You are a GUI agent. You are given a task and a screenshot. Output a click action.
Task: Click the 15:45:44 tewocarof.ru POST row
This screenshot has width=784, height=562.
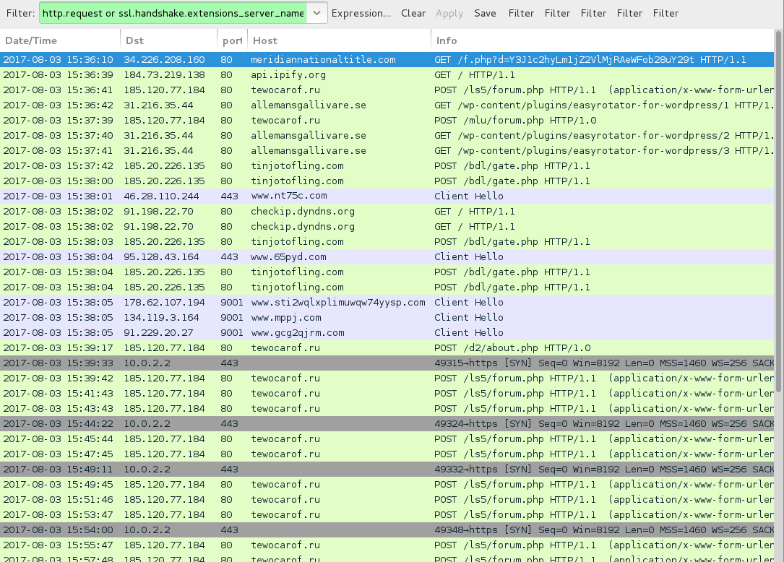click(387, 439)
